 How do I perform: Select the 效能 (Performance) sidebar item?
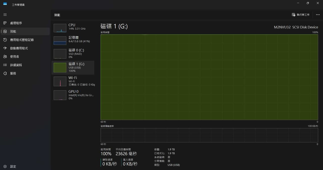tap(25, 31)
